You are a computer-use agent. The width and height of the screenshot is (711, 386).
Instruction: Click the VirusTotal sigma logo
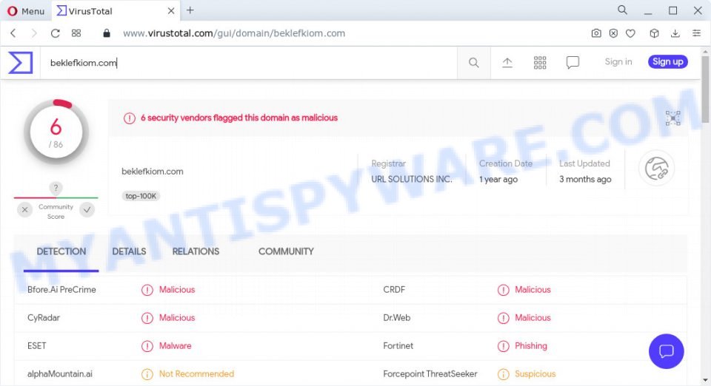pos(21,62)
